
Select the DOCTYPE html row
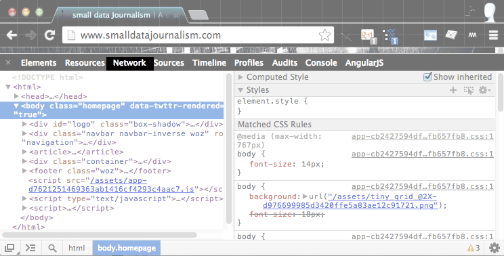pyautogui.click(x=47, y=77)
